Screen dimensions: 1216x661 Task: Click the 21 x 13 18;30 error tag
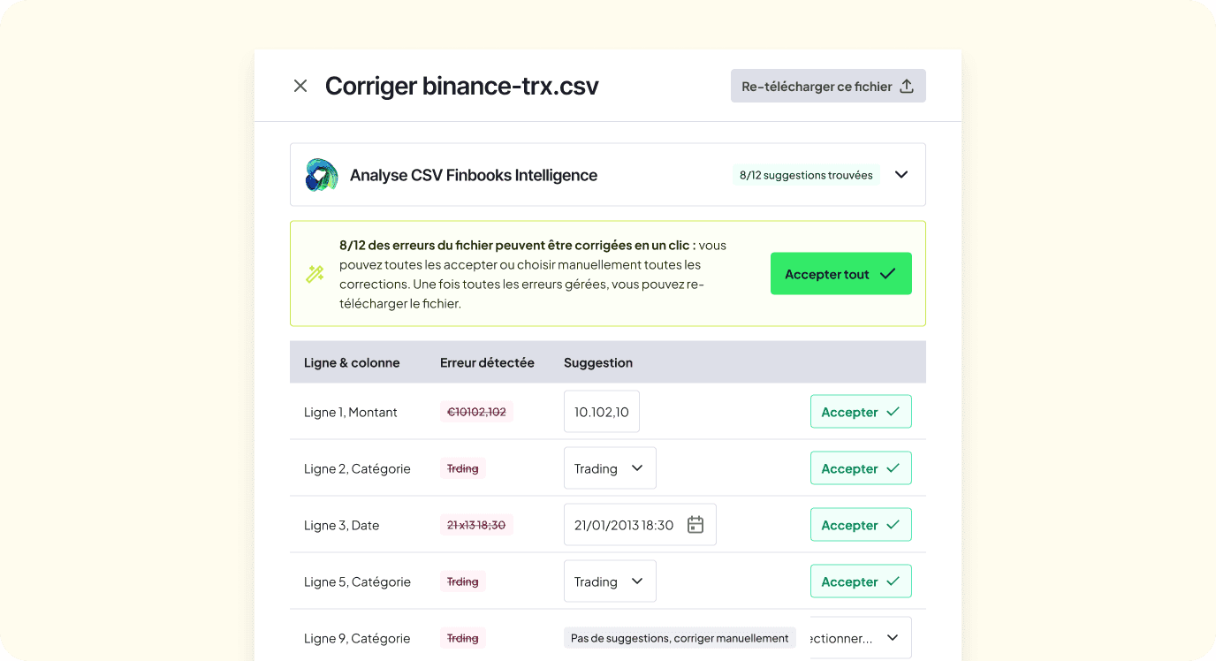pos(476,525)
